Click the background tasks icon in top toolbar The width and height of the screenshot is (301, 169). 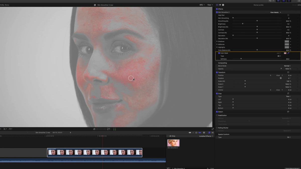(270, 1)
